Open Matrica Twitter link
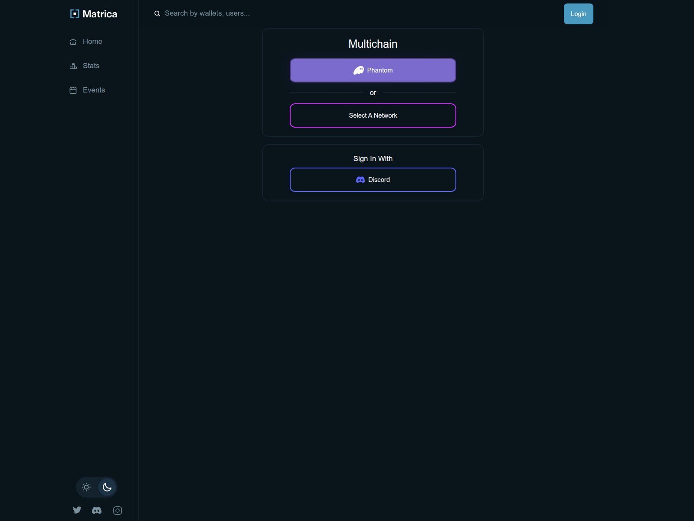The height and width of the screenshot is (521, 694). click(x=77, y=510)
